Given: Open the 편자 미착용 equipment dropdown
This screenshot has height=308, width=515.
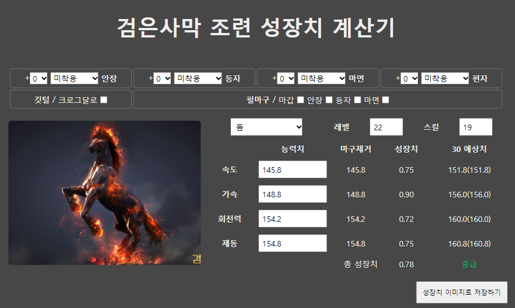Looking at the screenshot, I should (445, 79).
